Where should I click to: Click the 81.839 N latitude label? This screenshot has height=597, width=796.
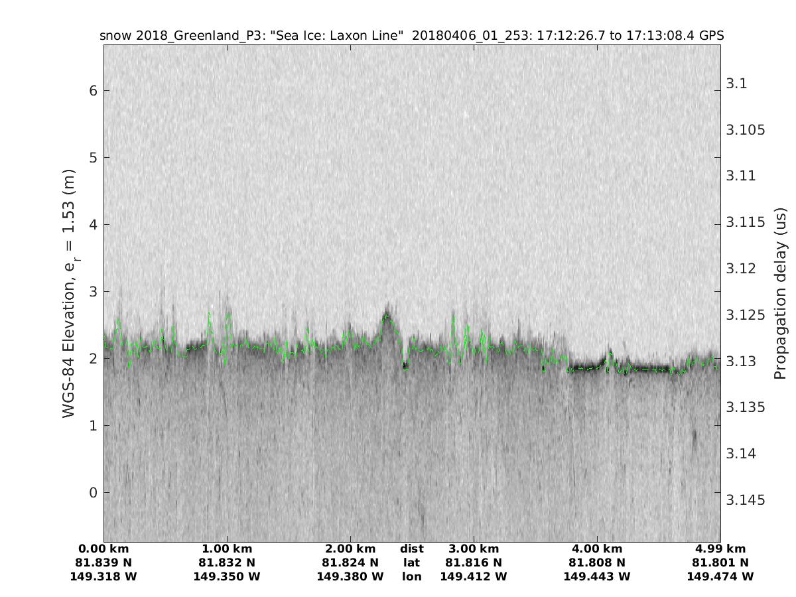[103, 563]
